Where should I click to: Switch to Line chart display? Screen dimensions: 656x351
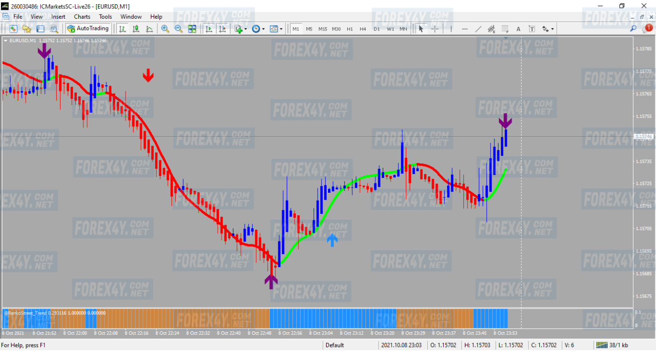coord(149,29)
